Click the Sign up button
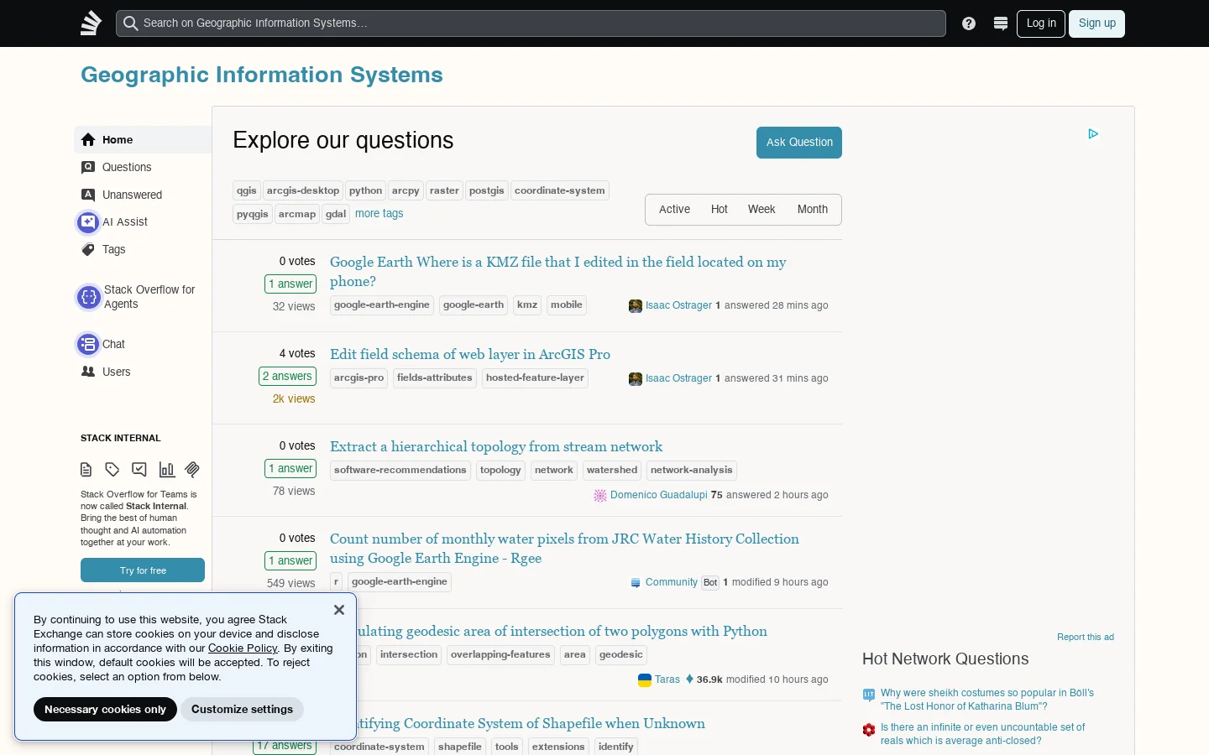 [x=1097, y=23]
